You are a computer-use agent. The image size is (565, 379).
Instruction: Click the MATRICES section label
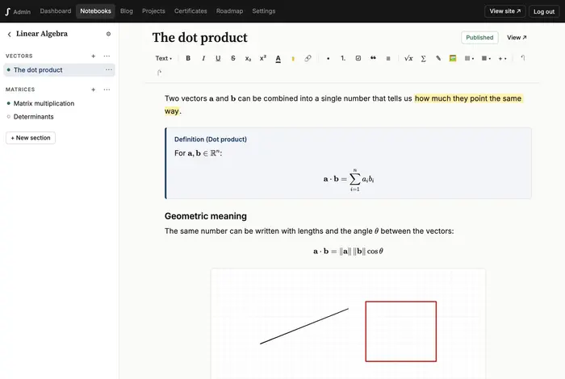pos(20,90)
